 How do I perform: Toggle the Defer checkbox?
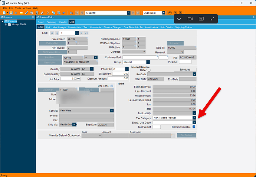[x=149, y=70]
